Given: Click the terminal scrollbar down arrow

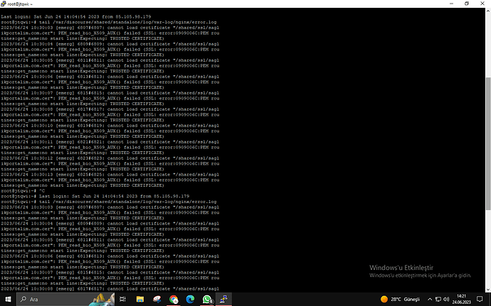Looking at the screenshot, I should [x=488, y=290].
